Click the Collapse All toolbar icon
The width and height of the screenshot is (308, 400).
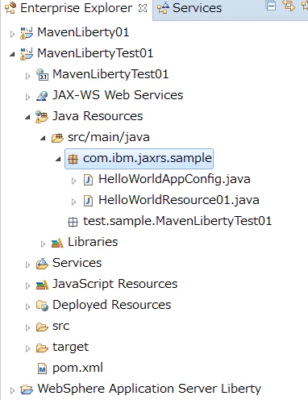[x=271, y=6]
